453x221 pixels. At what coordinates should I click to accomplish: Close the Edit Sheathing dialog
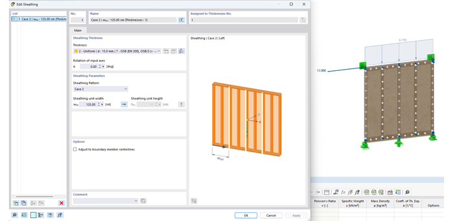[x=304, y=4]
